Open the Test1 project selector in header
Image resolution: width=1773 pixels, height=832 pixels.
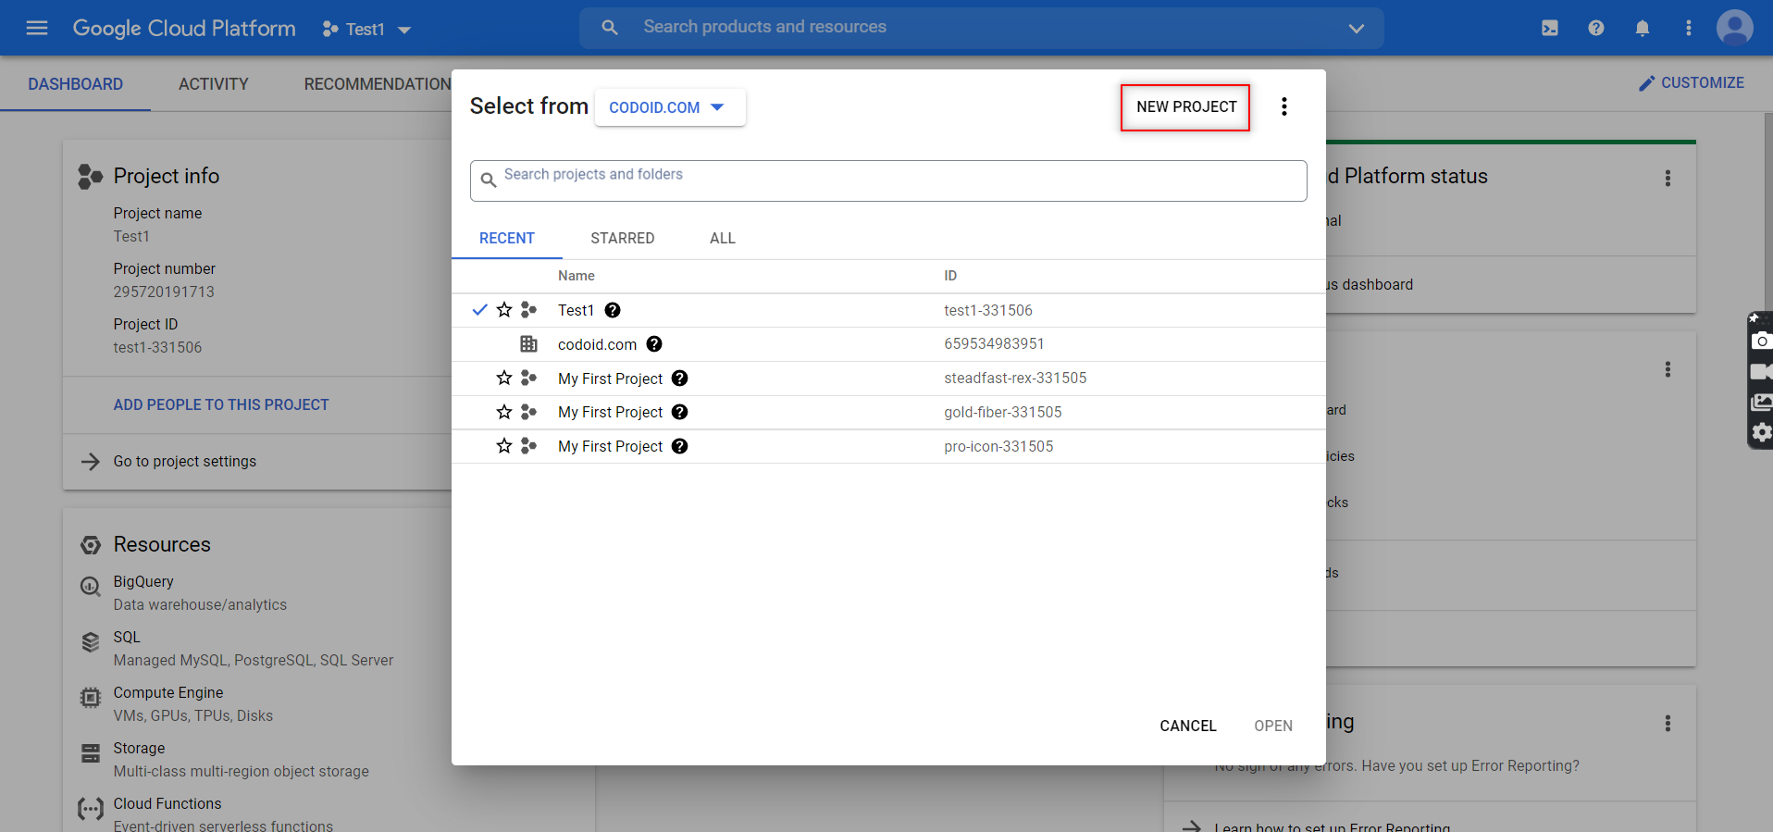pos(366,29)
